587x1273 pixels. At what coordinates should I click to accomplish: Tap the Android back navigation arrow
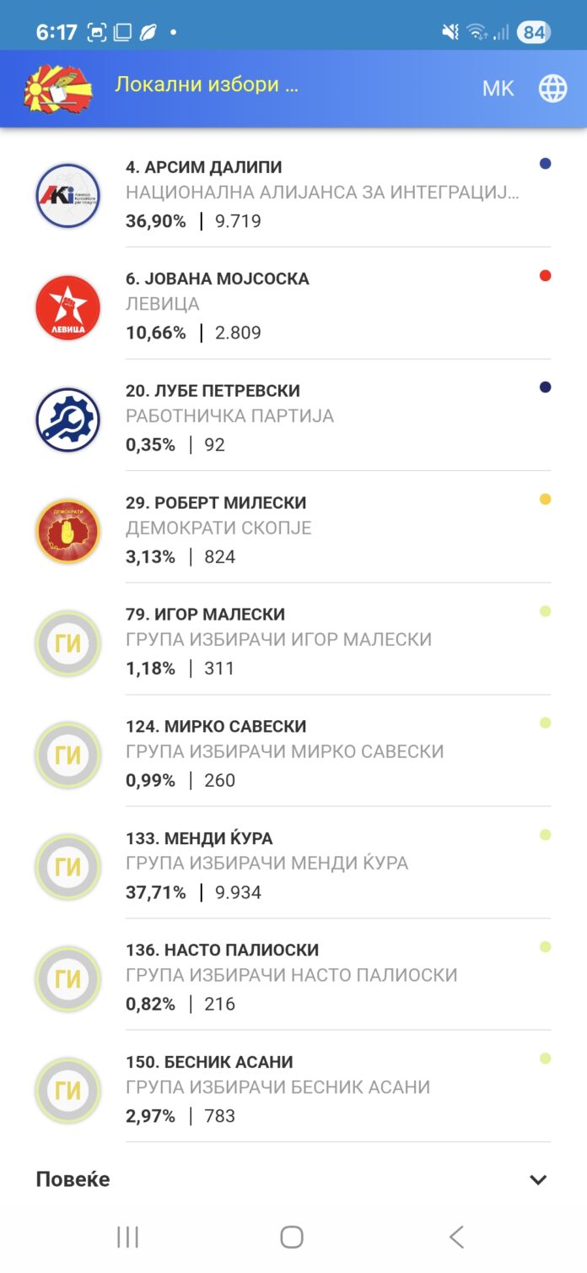coord(456,1238)
